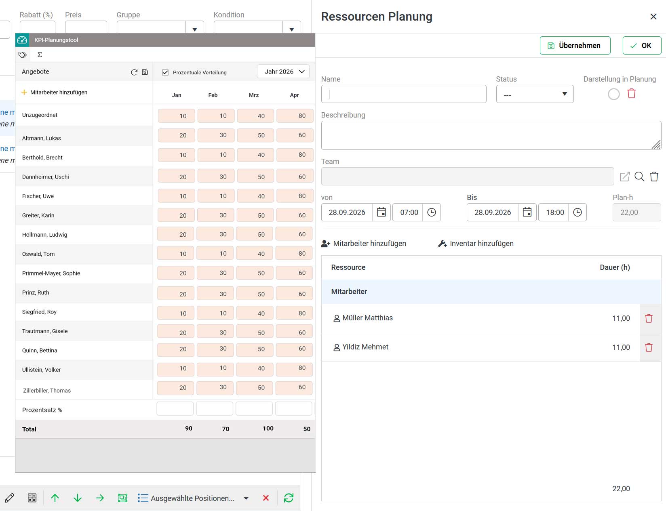Click the pencil edit icon in bottom toolbar
666x511 pixels.
coord(10,498)
